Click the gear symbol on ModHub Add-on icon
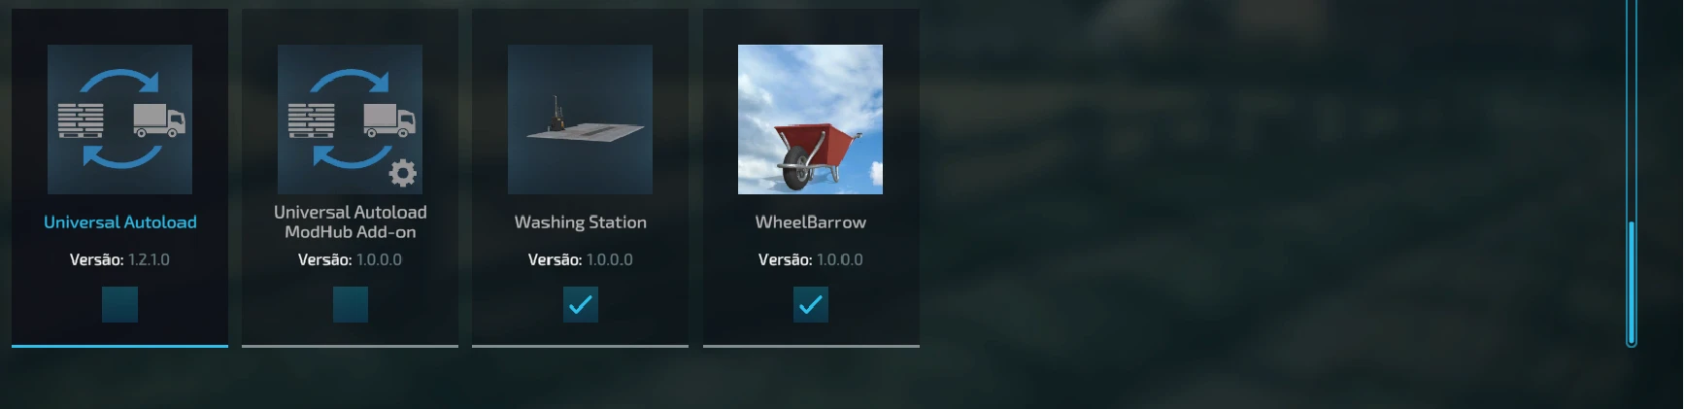Screen dimensions: 1684x409 (402, 173)
